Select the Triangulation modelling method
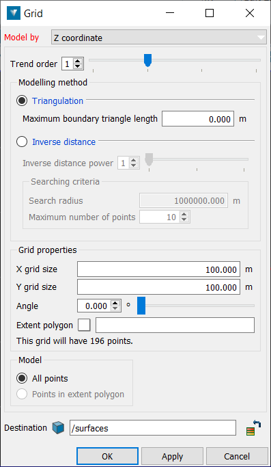The image size is (271, 467). click(22, 101)
